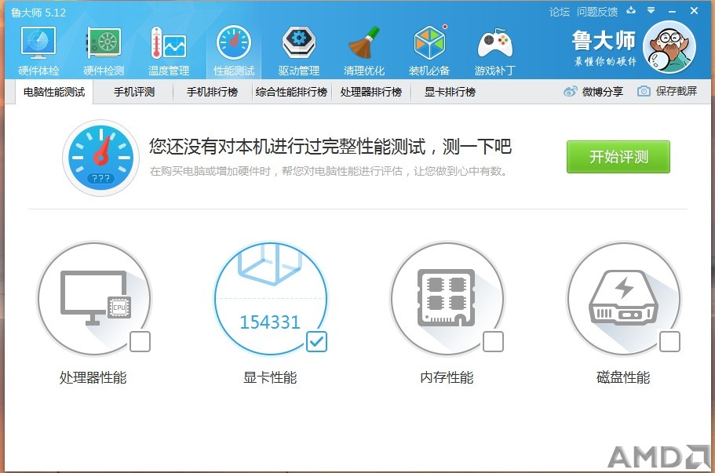Open the title bar dropdown menu arrow

pos(651,10)
